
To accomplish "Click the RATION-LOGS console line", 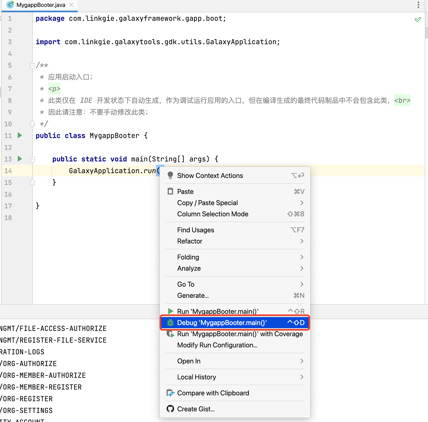I will pyautogui.click(x=22, y=352).
